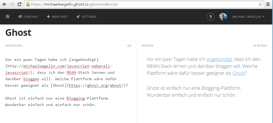Click the site security warning padlock icon
The image size is (273, 123).
click(28, 4)
